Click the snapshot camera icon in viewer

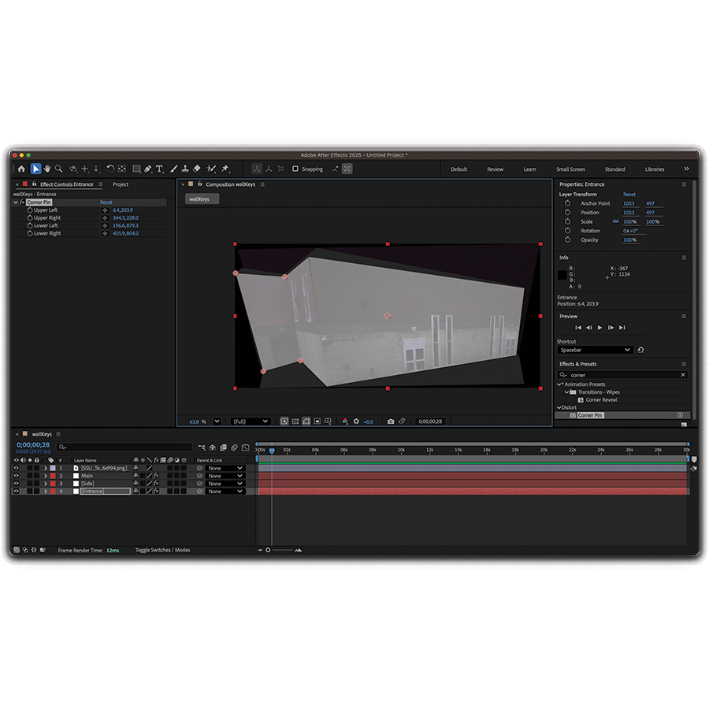point(391,421)
